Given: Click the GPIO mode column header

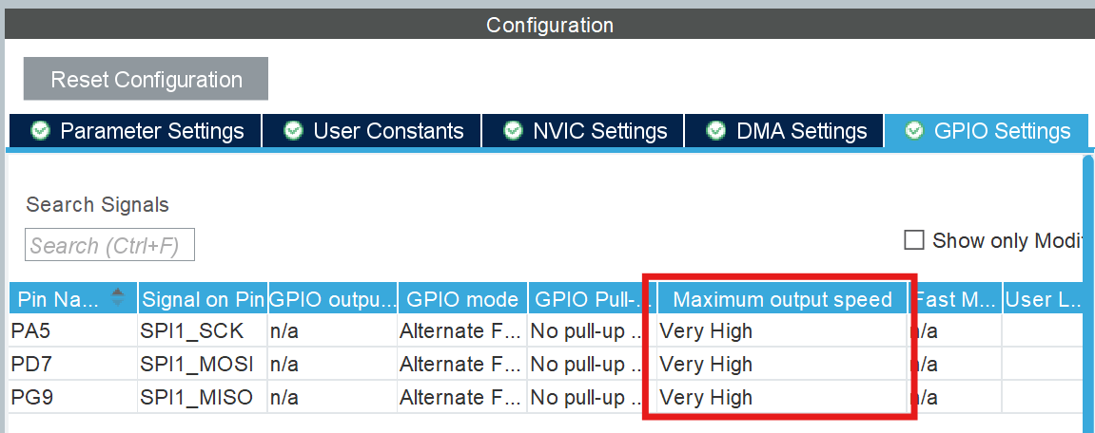Looking at the screenshot, I should pos(462,299).
